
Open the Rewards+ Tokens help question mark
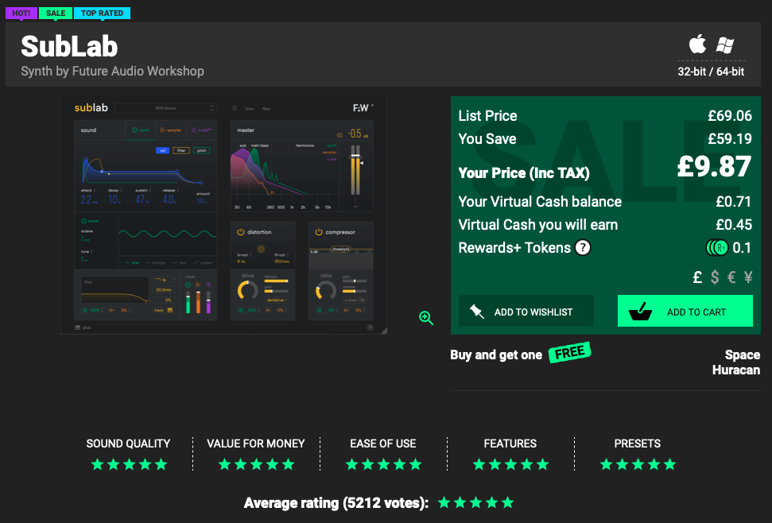click(583, 247)
